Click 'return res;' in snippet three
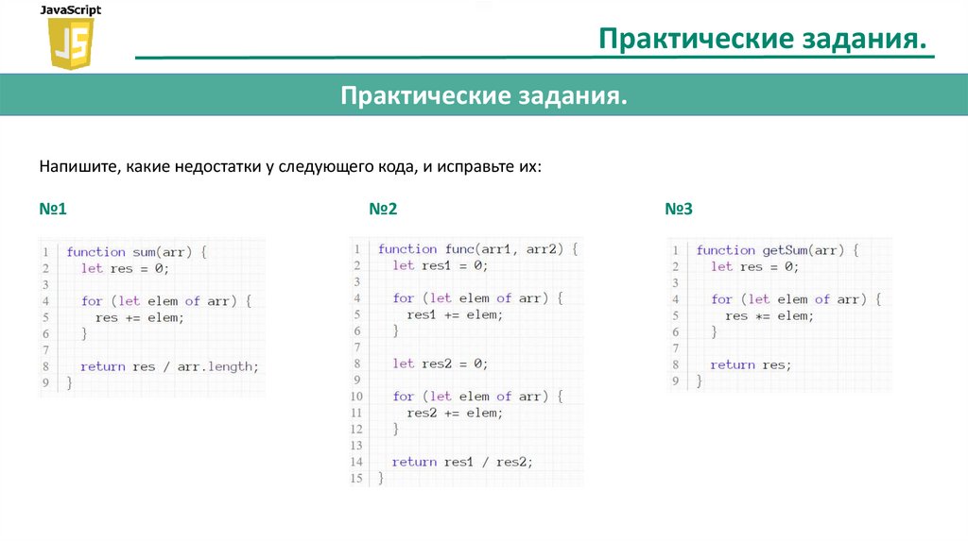The height and width of the screenshot is (542, 968). click(x=751, y=364)
